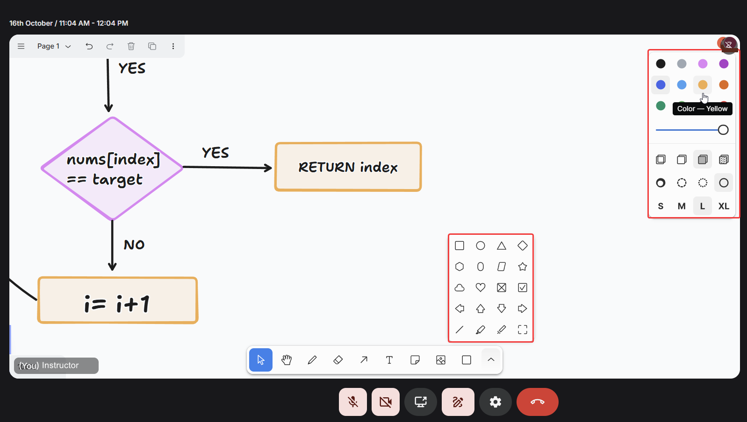
Task: Select the Sticky note tool
Action: (415, 360)
